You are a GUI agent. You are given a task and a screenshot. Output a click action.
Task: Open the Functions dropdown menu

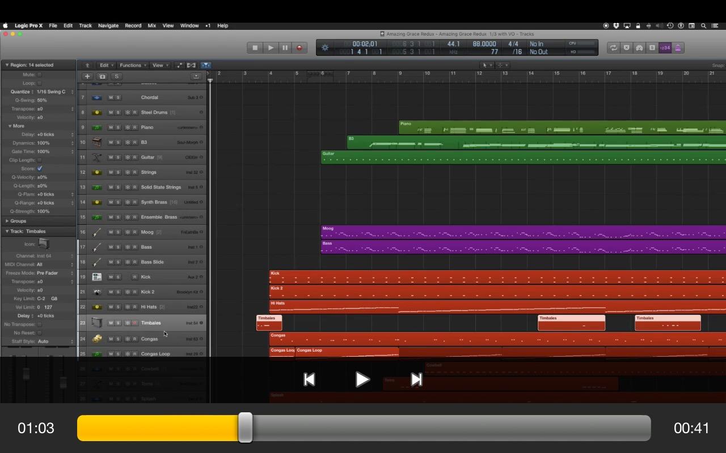point(133,65)
